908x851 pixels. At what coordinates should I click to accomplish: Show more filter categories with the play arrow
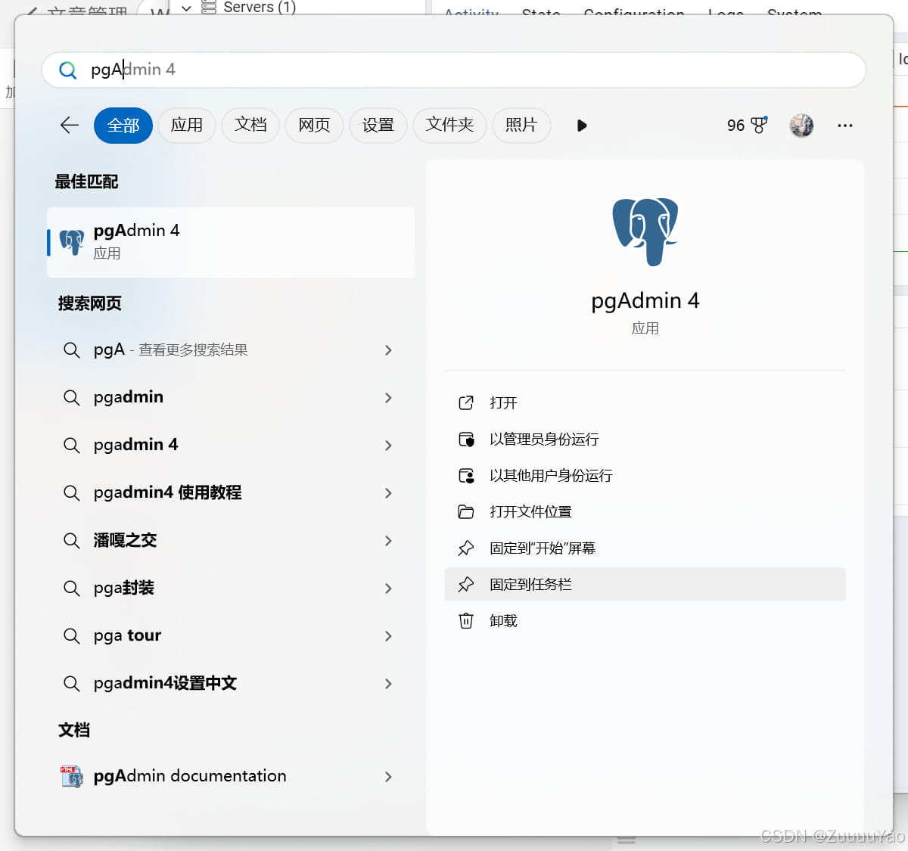[582, 126]
